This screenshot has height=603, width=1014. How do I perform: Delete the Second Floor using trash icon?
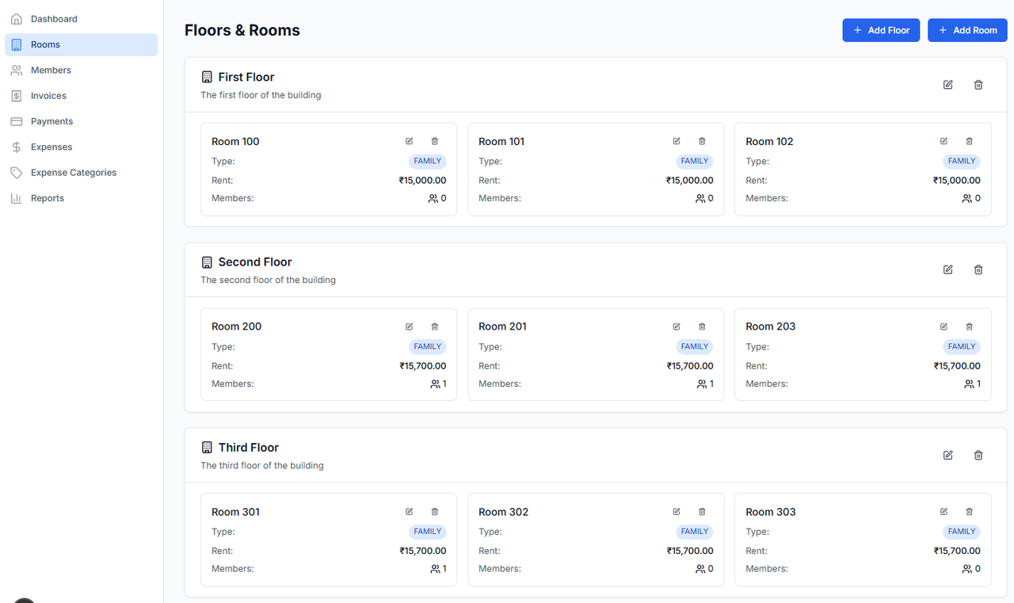[978, 269]
